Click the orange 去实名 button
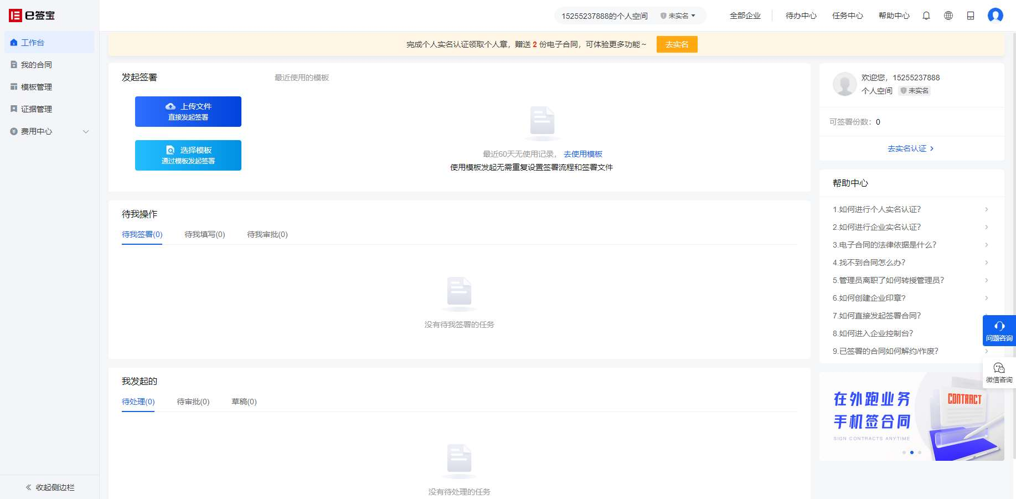The width and height of the screenshot is (1016, 499). pos(677,44)
